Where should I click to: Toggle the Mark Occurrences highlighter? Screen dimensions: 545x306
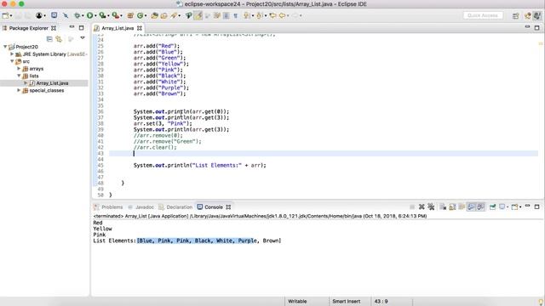[x=198, y=15]
